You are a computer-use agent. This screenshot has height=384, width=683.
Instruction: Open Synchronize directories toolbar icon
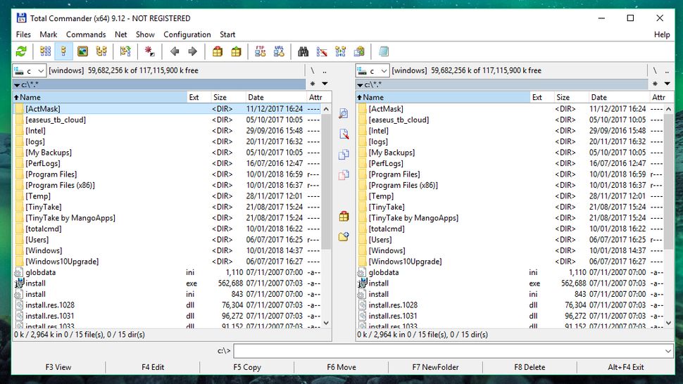pos(341,51)
